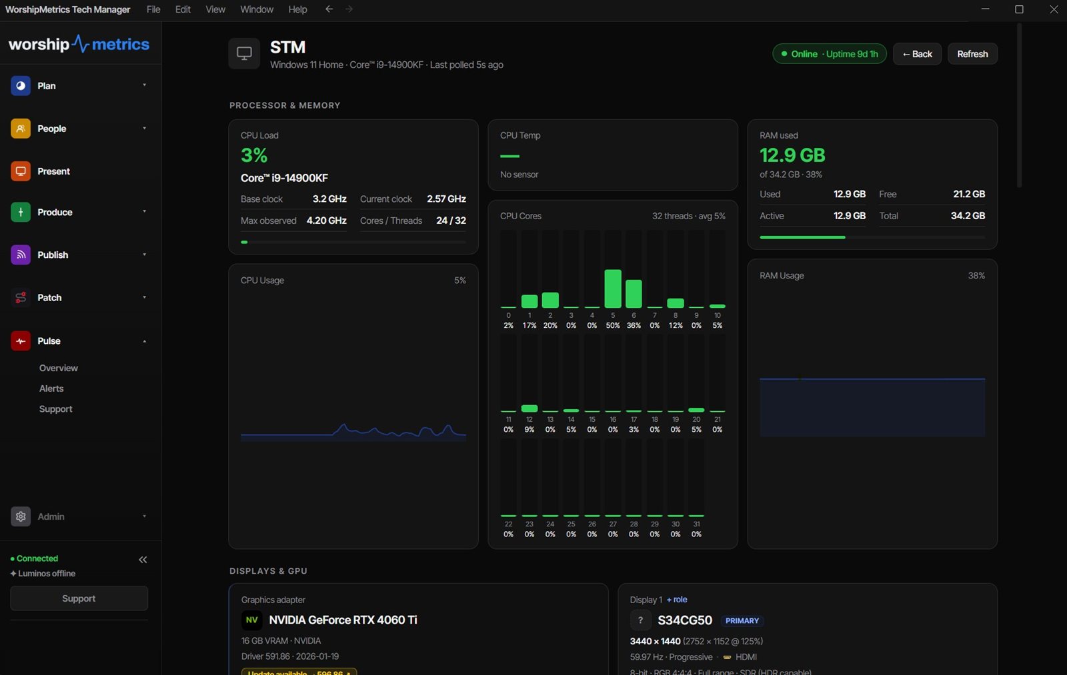1067x675 pixels.
Task: Click the vertical page scrollbar
Action: 1019,107
